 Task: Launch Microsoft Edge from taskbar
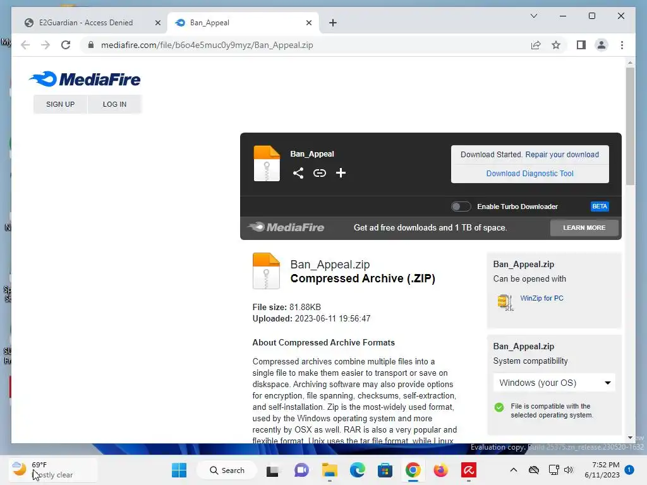click(358, 470)
